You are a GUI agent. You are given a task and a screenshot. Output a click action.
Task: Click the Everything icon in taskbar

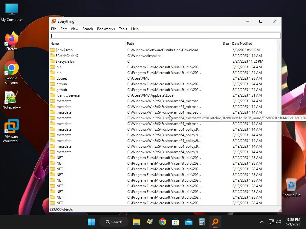(215, 222)
